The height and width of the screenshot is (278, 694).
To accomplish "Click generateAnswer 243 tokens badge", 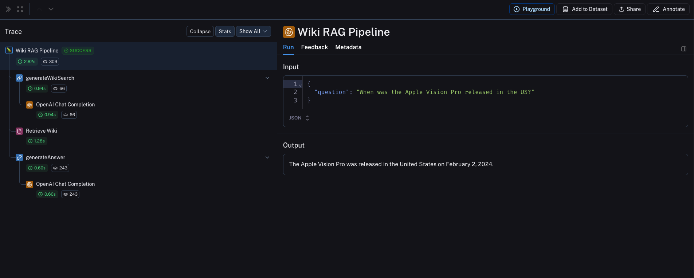I will click(60, 168).
